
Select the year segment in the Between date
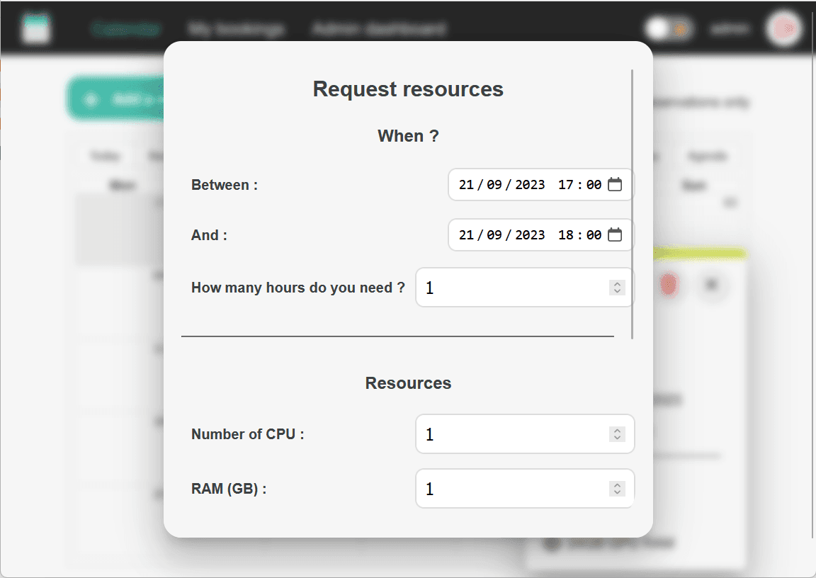tap(530, 185)
